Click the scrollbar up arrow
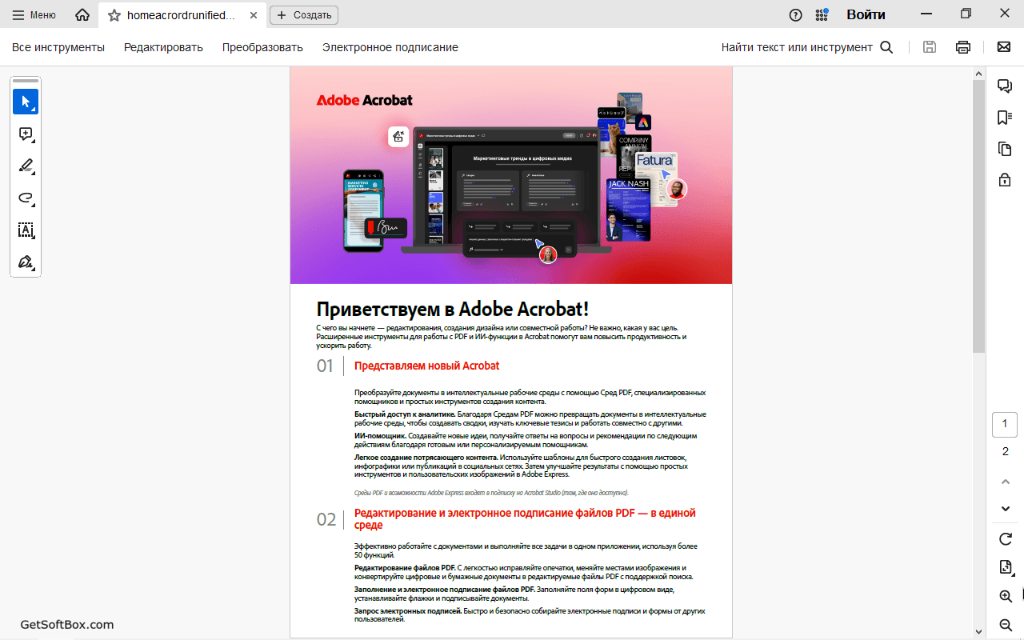Viewport: 1024px width, 640px height. click(978, 74)
